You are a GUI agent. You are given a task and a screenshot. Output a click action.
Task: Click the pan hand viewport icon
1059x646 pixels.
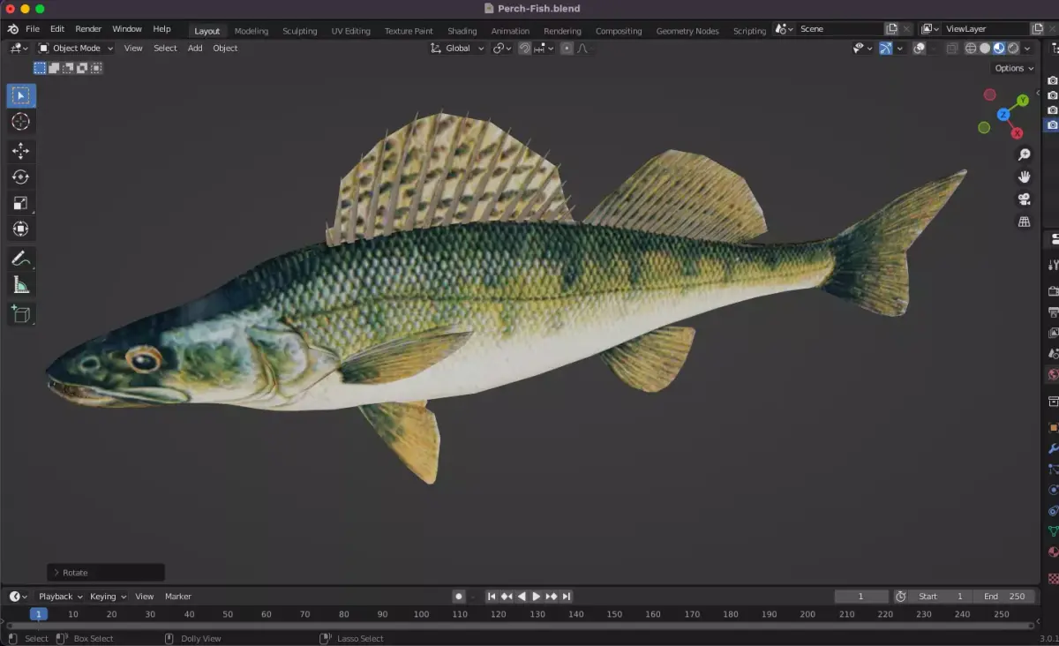pyautogui.click(x=1025, y=177)
